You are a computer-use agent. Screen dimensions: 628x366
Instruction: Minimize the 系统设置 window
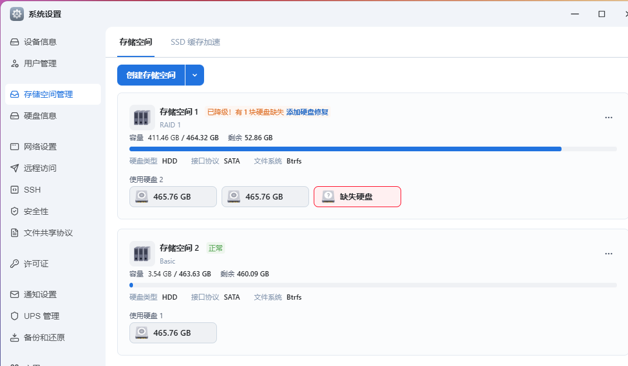575,14
